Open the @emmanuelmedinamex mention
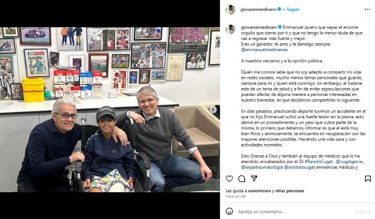Viewport: 375px width, 219px height. [265, 50]
